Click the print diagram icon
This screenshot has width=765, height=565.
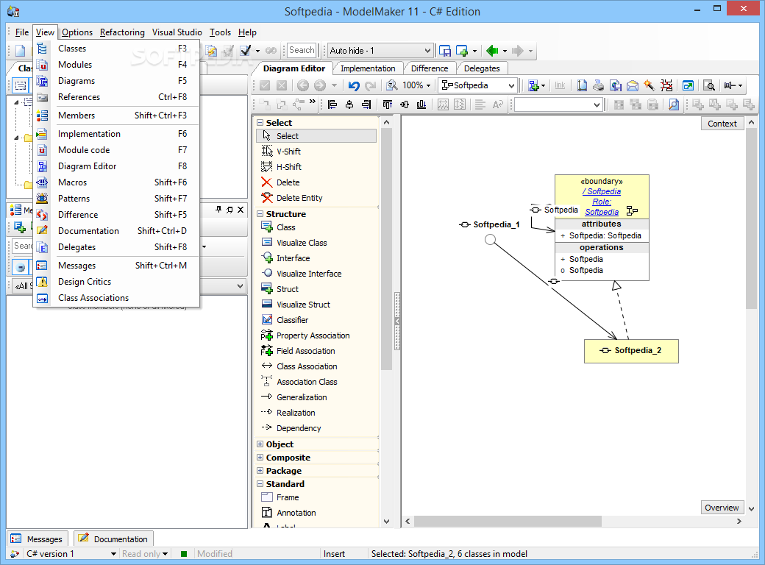tap(599, 86)
